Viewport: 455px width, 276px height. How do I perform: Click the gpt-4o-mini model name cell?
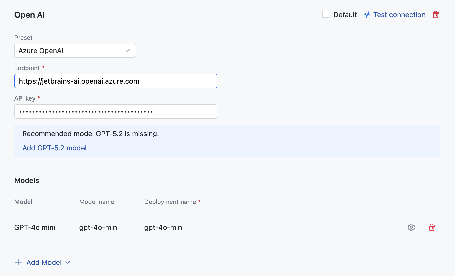tap(99, 227)
